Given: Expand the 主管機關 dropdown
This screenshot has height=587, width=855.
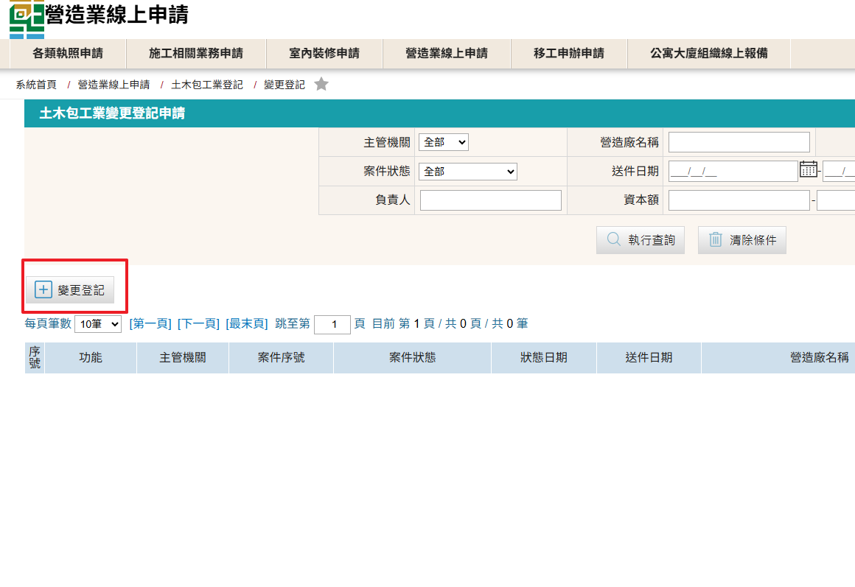Looking at the screenshot, I should [443, 142].
